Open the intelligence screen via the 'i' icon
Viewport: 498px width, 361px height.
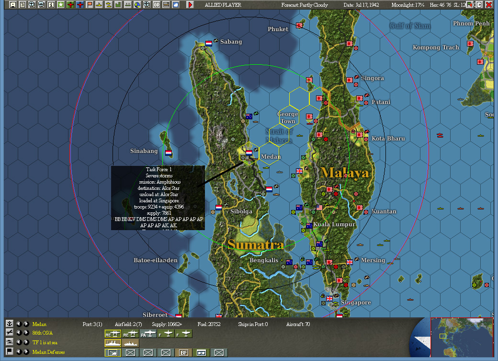(x=51, y=4)
